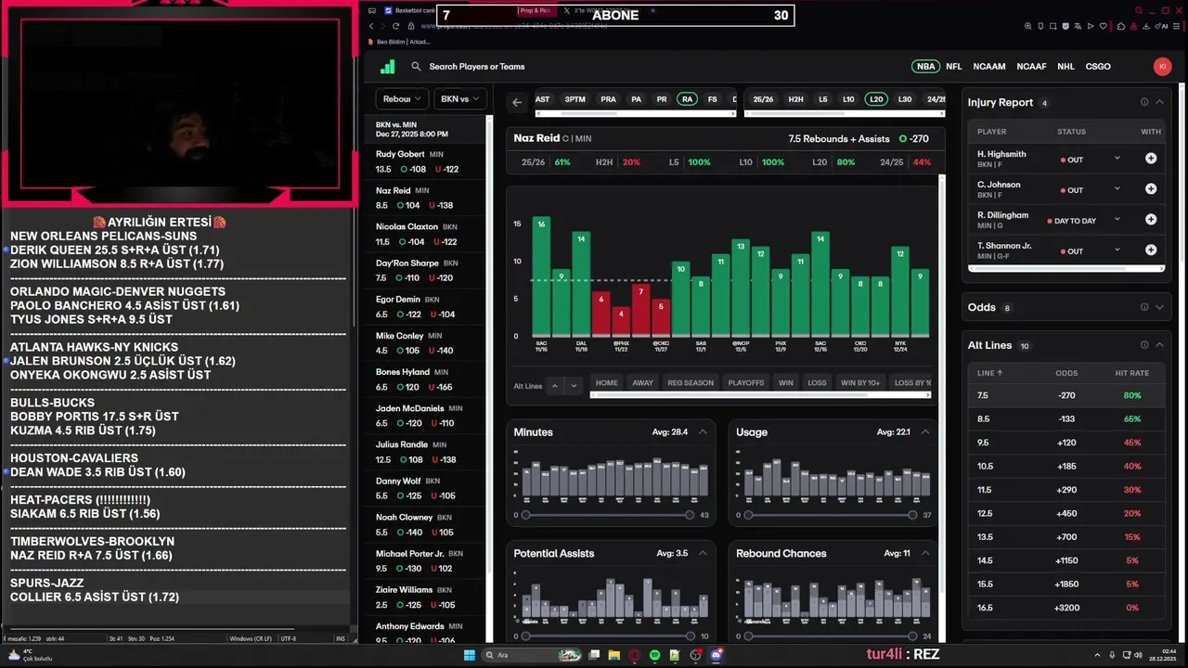Click browser zoom magnifier icon in toolbar
The width and height of the screenshot is (1188, 668).
1028,26
